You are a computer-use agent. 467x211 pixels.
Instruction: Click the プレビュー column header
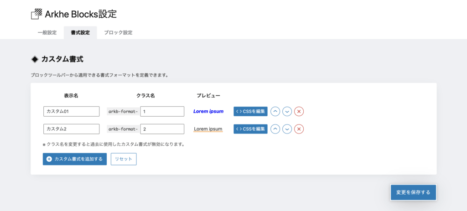pyautogui.click(x=208, y=96)
